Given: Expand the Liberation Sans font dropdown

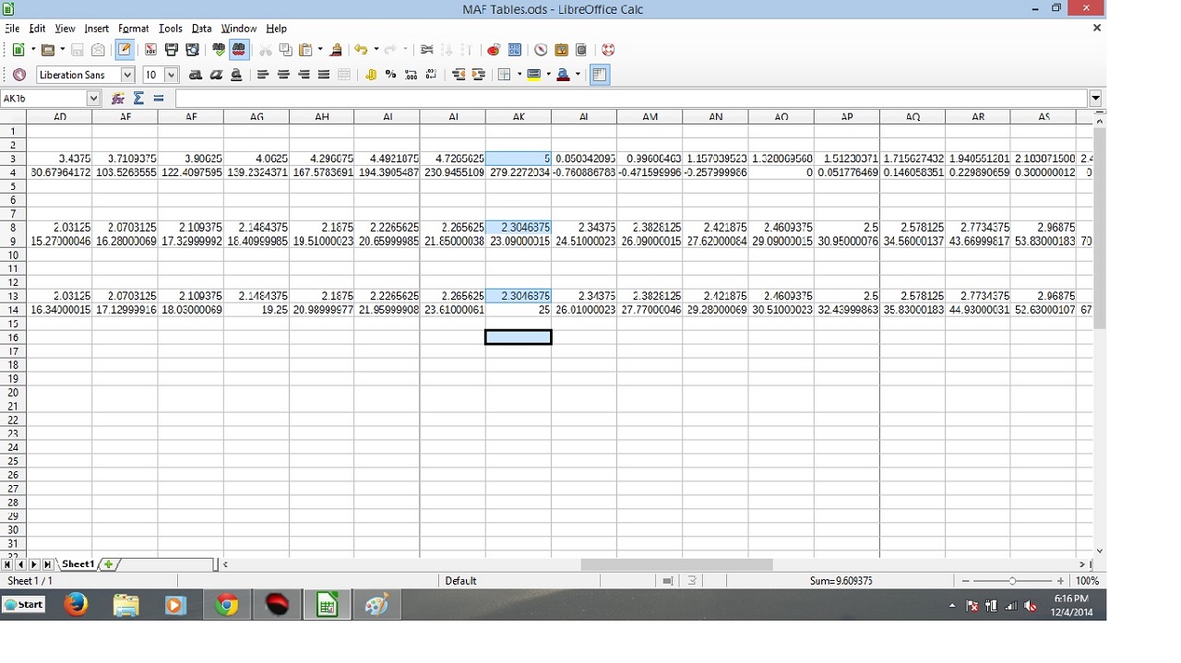Looking at the screenshot, I should [127, 75].
